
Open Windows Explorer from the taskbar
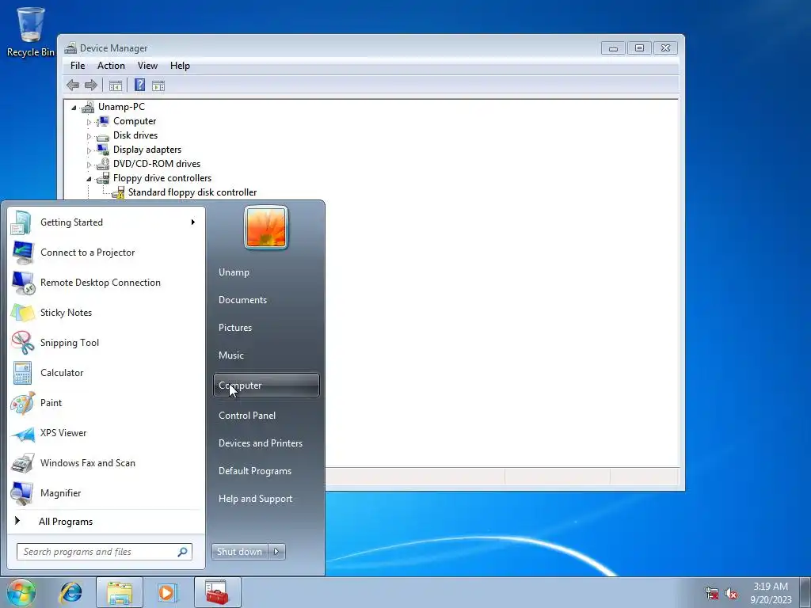point(120,592)
